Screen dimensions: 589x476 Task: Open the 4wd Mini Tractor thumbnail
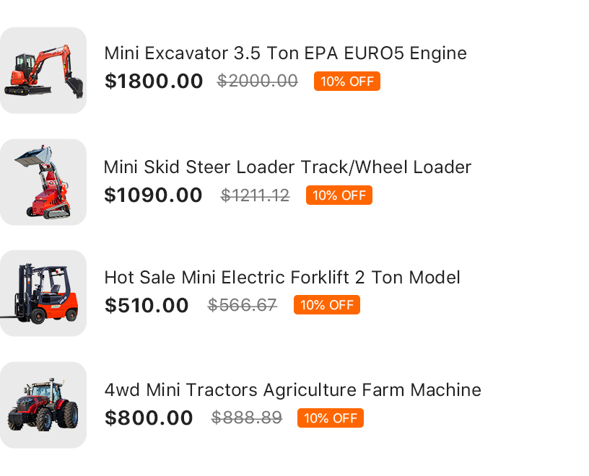click(43, 405)
